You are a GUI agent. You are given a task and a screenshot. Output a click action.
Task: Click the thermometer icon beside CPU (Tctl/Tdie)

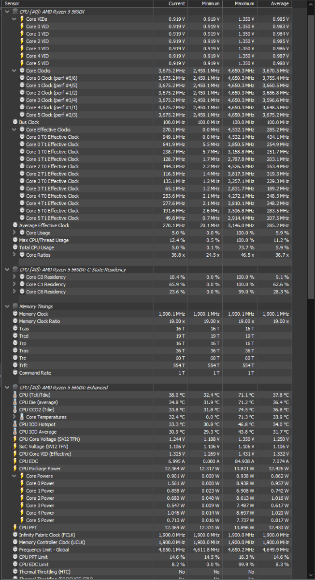pos(15,395)
